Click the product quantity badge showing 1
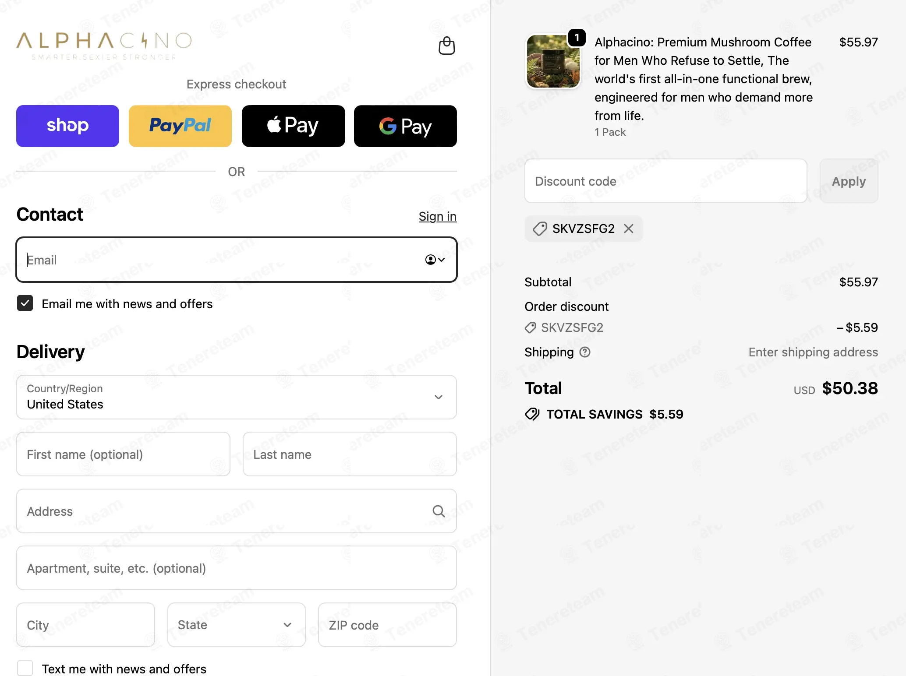Image resolution: width=906 pixels, height=676 pixels. [577, 38]
